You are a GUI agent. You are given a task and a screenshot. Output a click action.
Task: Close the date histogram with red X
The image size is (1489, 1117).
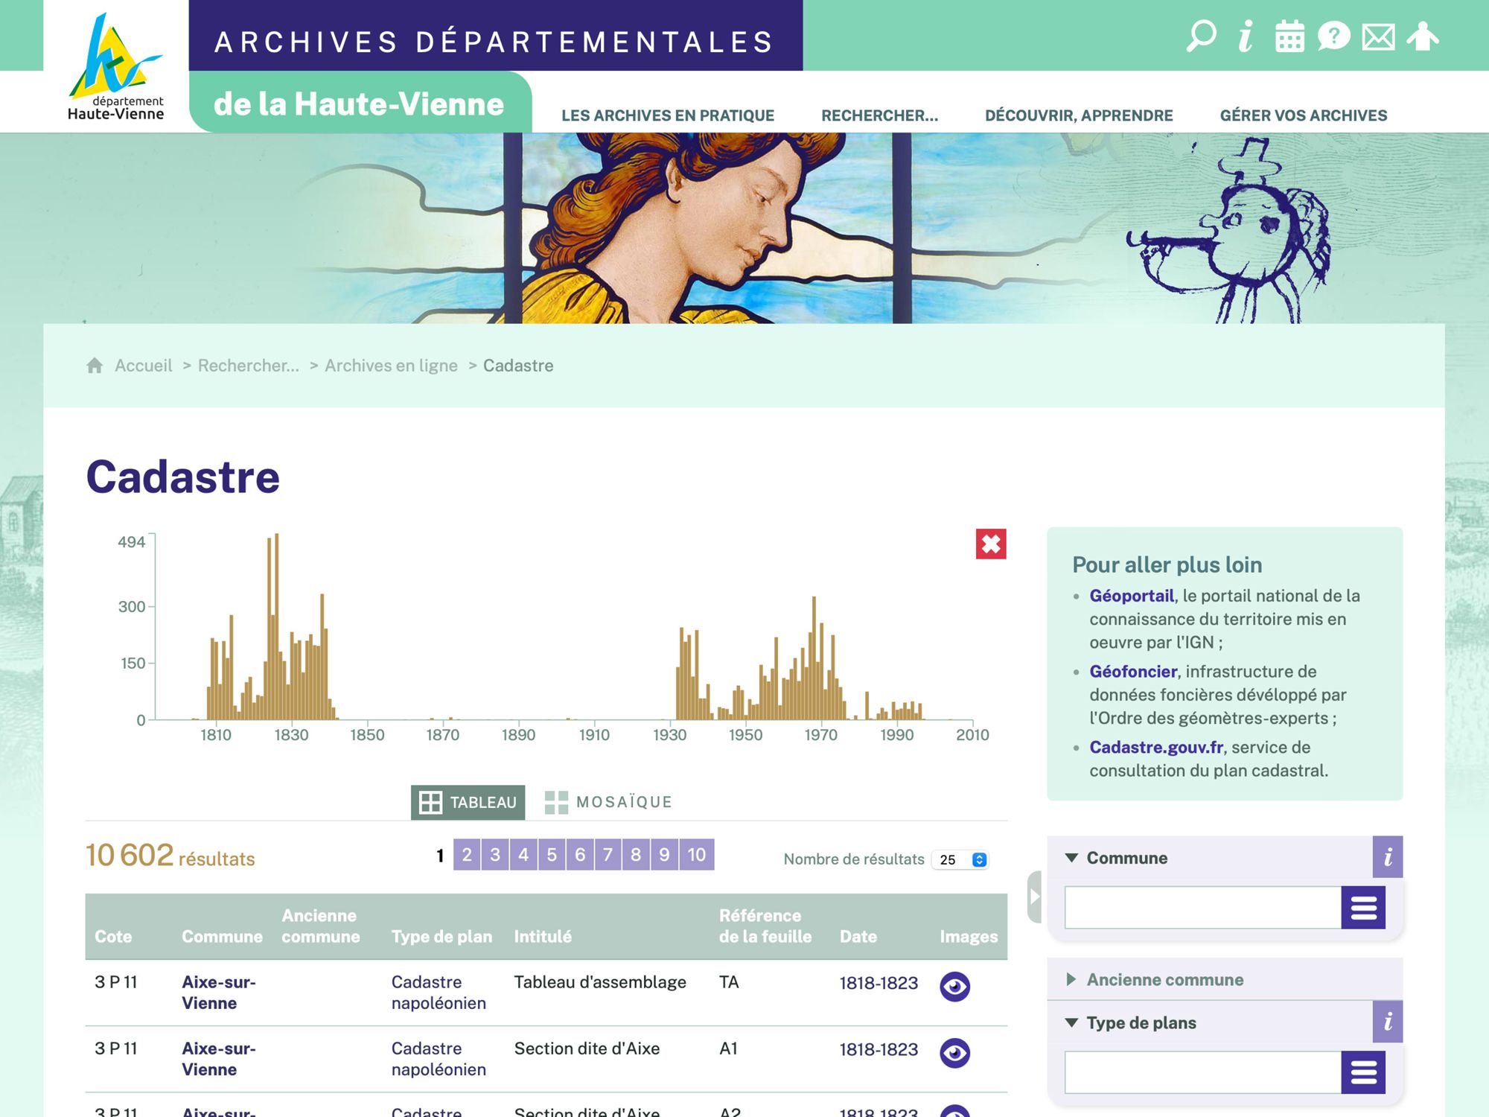pos(990,544)
